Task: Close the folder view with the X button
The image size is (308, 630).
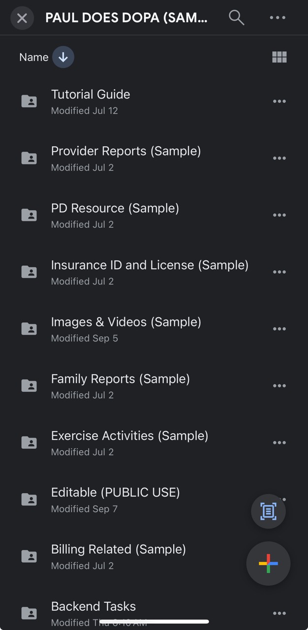Action: (x=22, y=18)
